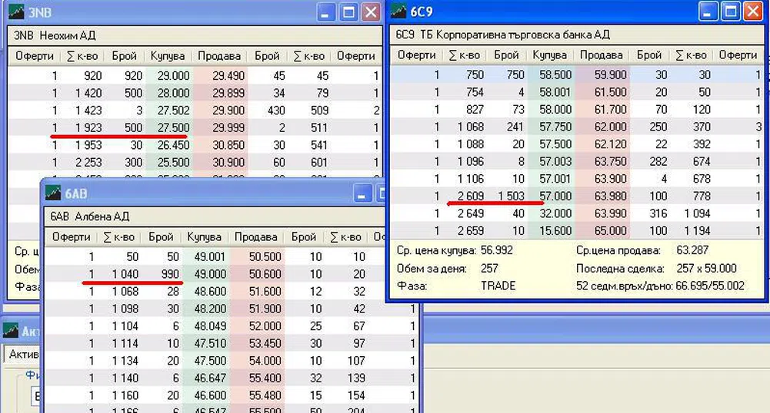
Task: Sort by Продава column in 6C9 window
Action: [x=601, y=55]
